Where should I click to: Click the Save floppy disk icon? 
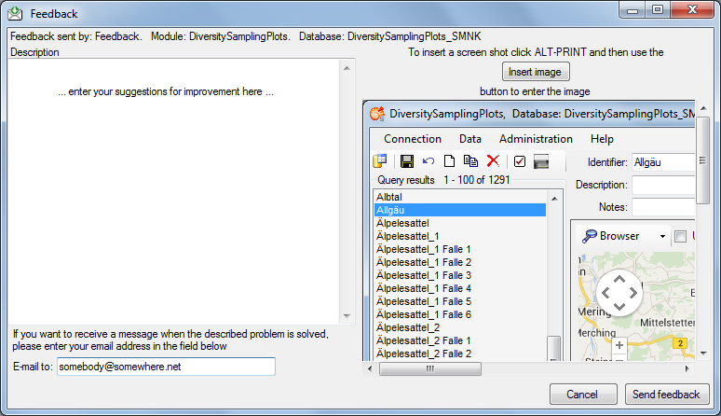pos(407,161)
